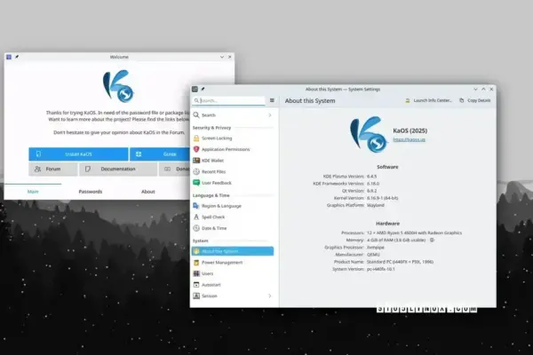This screenshot has width=533, height=355.
Task: Click System Settings window menu icon
Action: pyautogui.click(x=195, y=89)
